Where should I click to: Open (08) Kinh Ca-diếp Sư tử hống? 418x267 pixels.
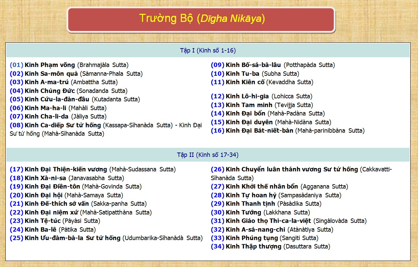55,125
